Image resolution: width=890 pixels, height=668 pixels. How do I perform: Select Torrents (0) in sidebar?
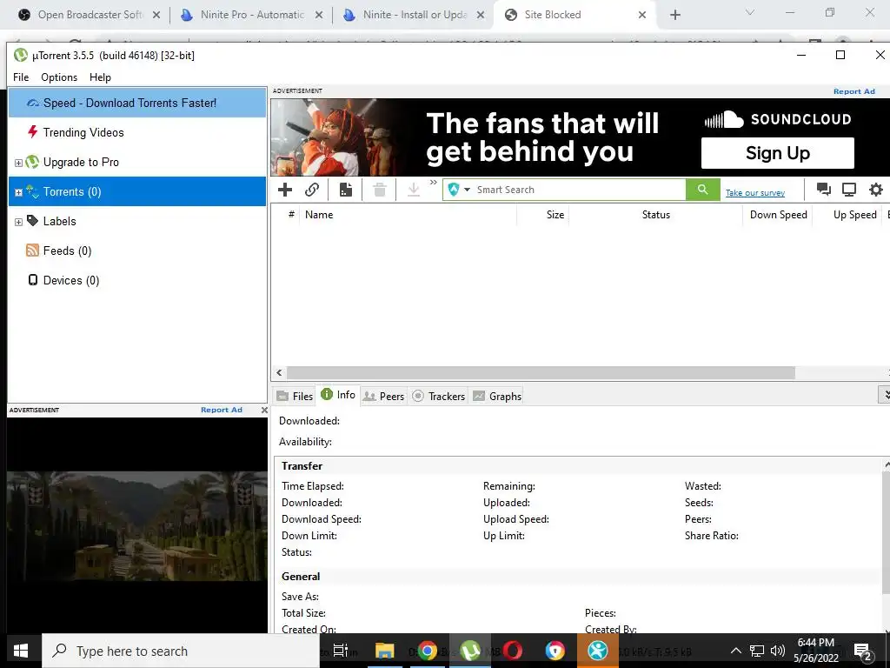137,191
